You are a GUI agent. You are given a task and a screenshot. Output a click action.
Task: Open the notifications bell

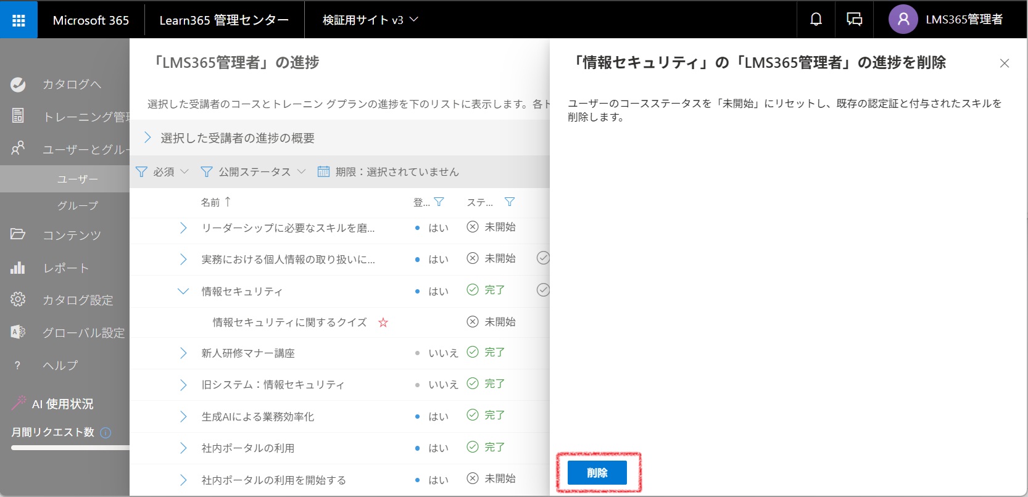pyautogui.click(x=816, y=20)
